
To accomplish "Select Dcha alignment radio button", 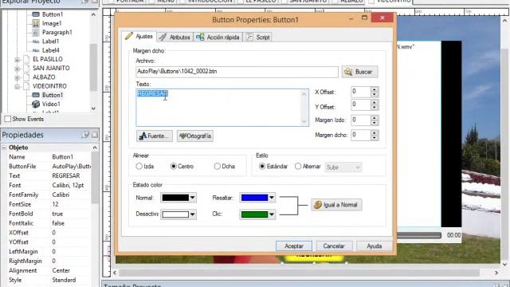I will (218, 167).
